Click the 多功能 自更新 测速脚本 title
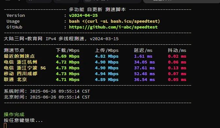Screen dimensions: 220x128 pyautogui.click(x=97, y=9)
